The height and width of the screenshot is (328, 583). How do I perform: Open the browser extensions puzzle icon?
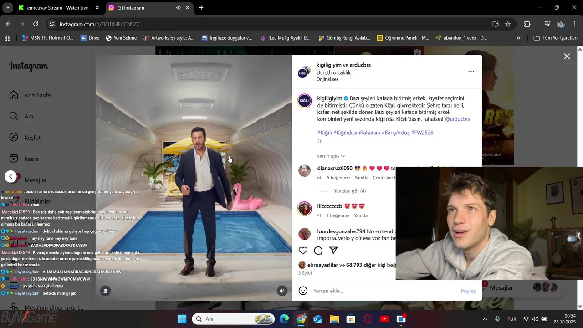[x=527, y=24]
